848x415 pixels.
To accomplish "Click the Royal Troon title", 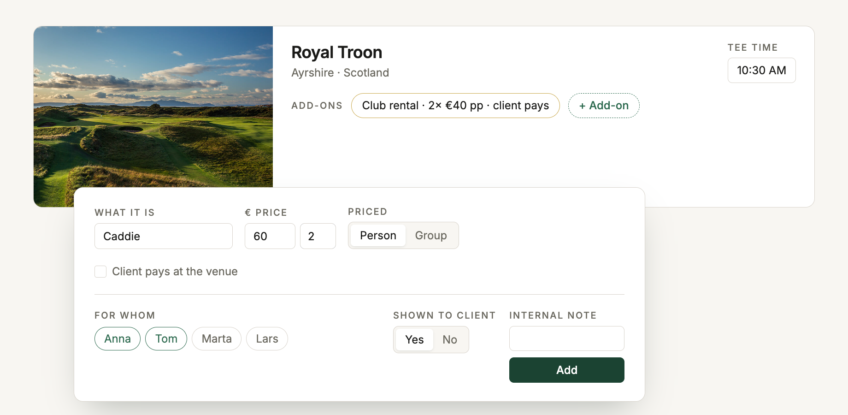I will [337, 53].
